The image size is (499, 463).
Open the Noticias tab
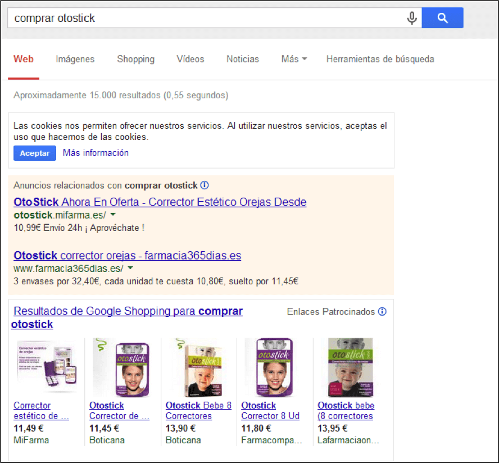tap(243, 59)
